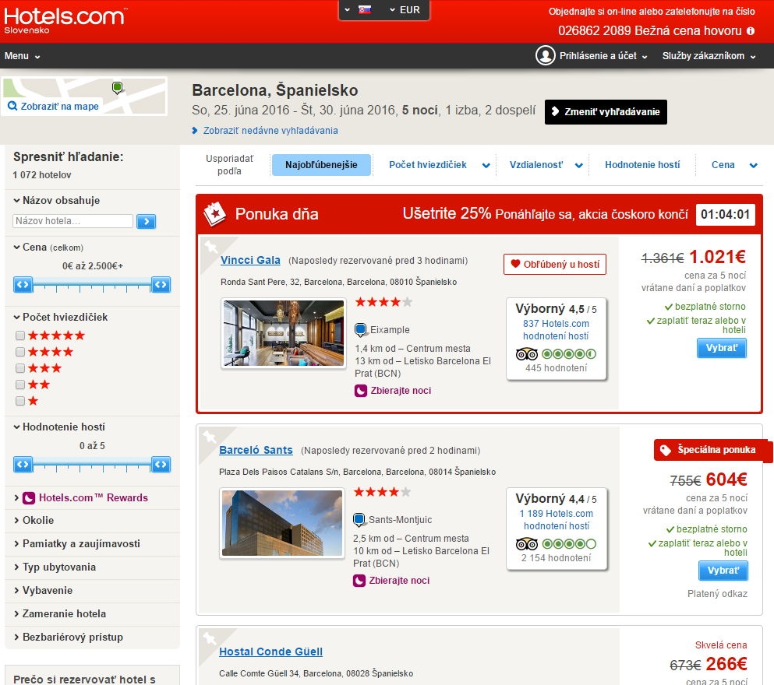Open the main Menu in header
The height and width of the screenshot is (685, 774).
click(22, 56)
